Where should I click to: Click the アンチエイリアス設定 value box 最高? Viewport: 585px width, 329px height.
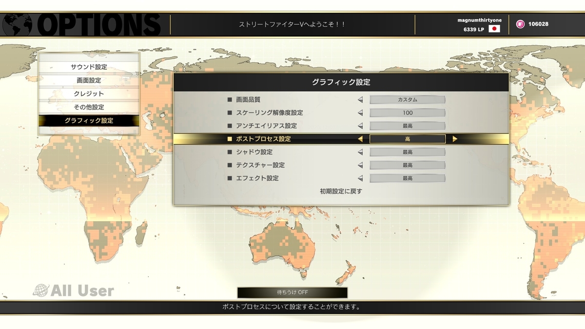(x=408, y=126)
